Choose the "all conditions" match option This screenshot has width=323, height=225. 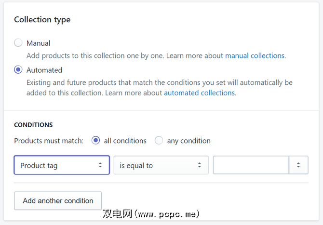tap(95, 141)
